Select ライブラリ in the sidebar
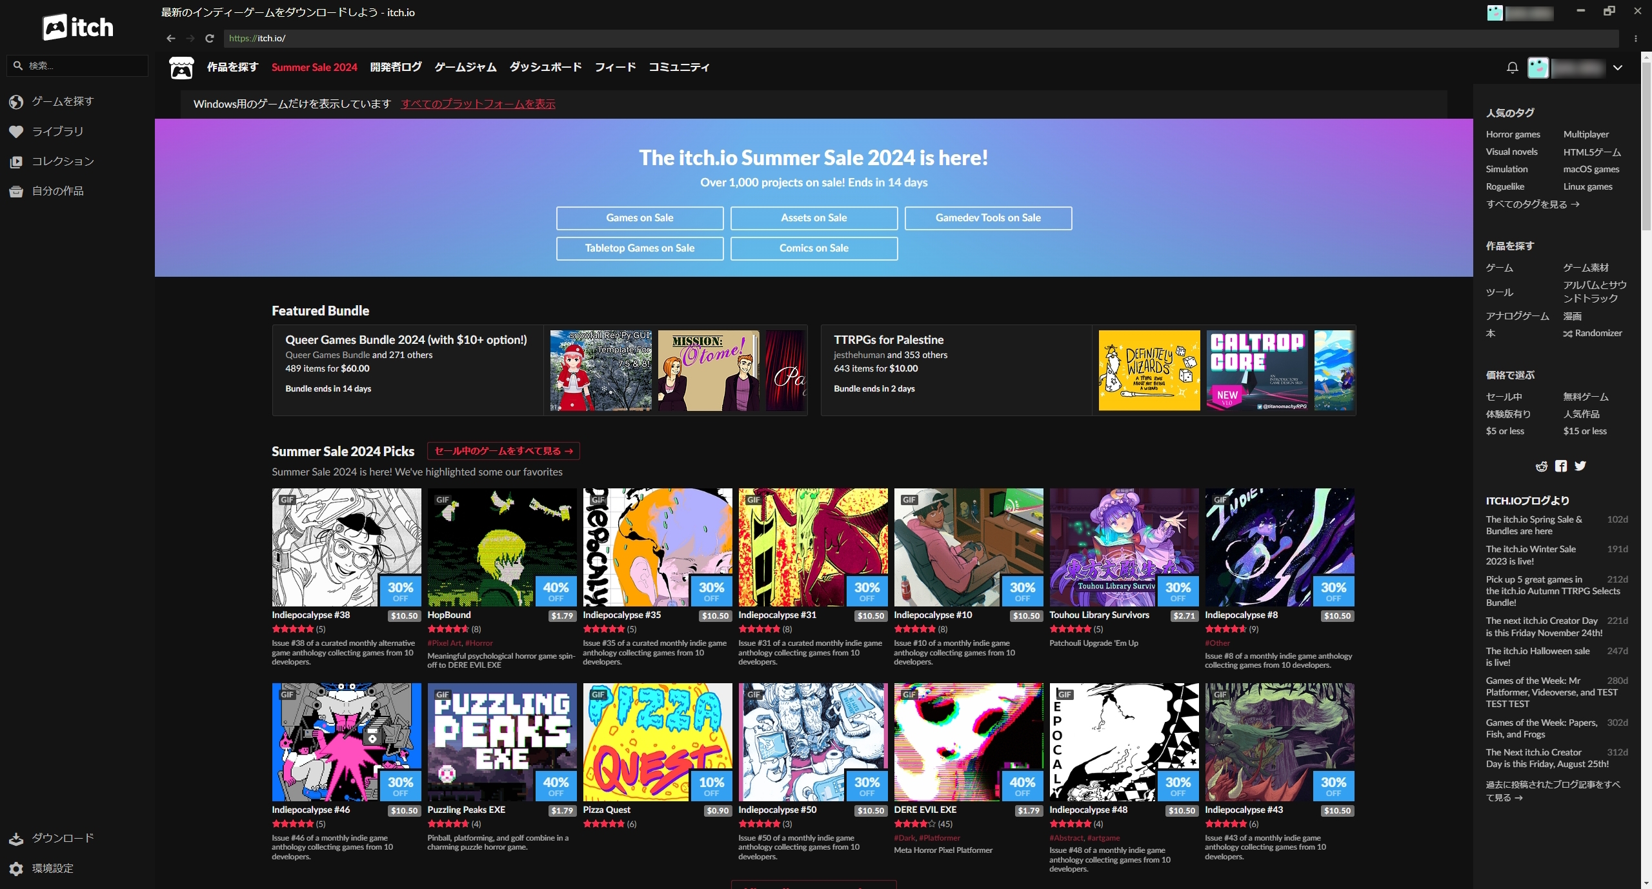Viewport: 1652px width, 889px height. click(x=57, y=132)
